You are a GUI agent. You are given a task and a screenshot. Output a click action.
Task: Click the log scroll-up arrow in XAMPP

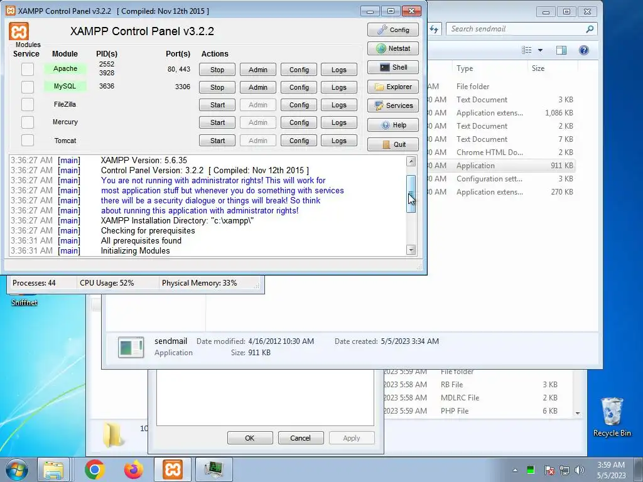pyautogui.click(x=411, y=161)
